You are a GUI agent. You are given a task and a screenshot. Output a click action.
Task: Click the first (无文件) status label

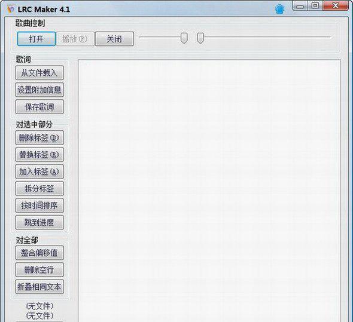(x=39, y=306)
